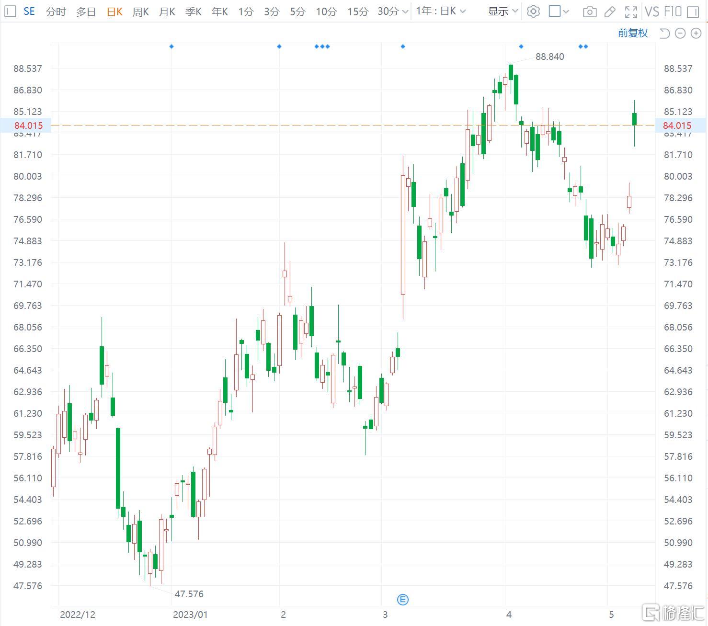The image size is (708, 626).
Task: Open chart settings gear icon
Action: [x=533, y=11]
